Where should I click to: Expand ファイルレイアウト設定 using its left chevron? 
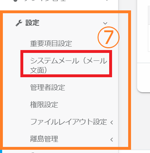click(112, 122)
